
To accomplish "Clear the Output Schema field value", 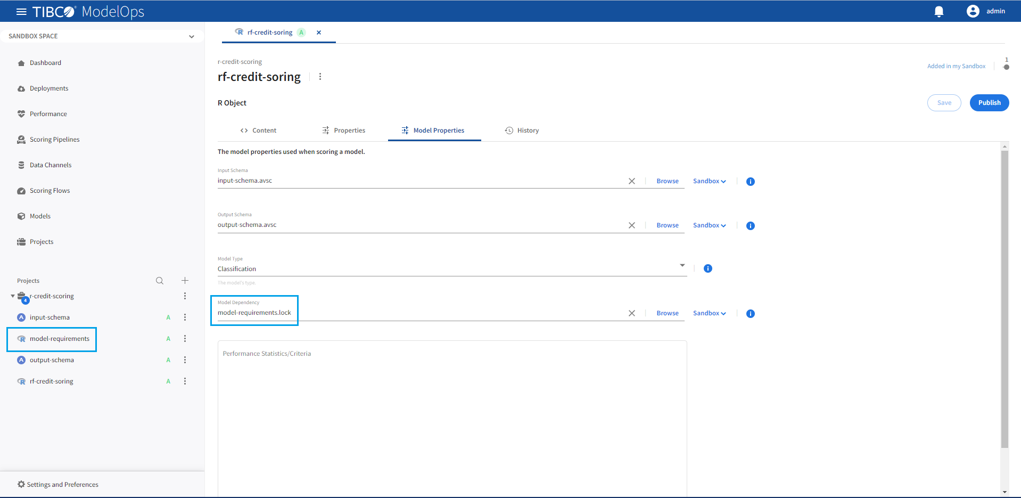I will tap(631, 225).
